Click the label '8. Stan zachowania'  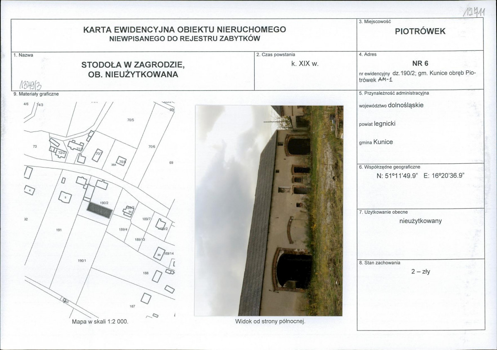[x=380, y=263]
